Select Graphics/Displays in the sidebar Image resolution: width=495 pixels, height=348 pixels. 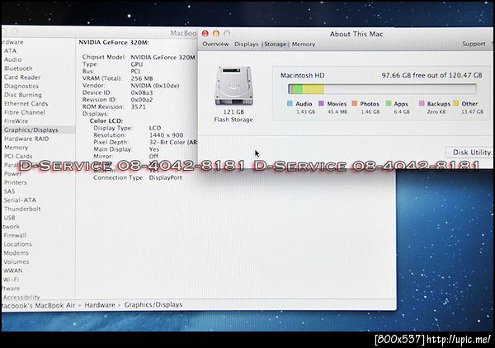click(31, 130)
